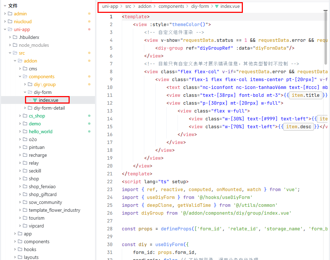Click the folder icon next to pintuan
The image size is (330, 260).
click(x=25, y=147)
